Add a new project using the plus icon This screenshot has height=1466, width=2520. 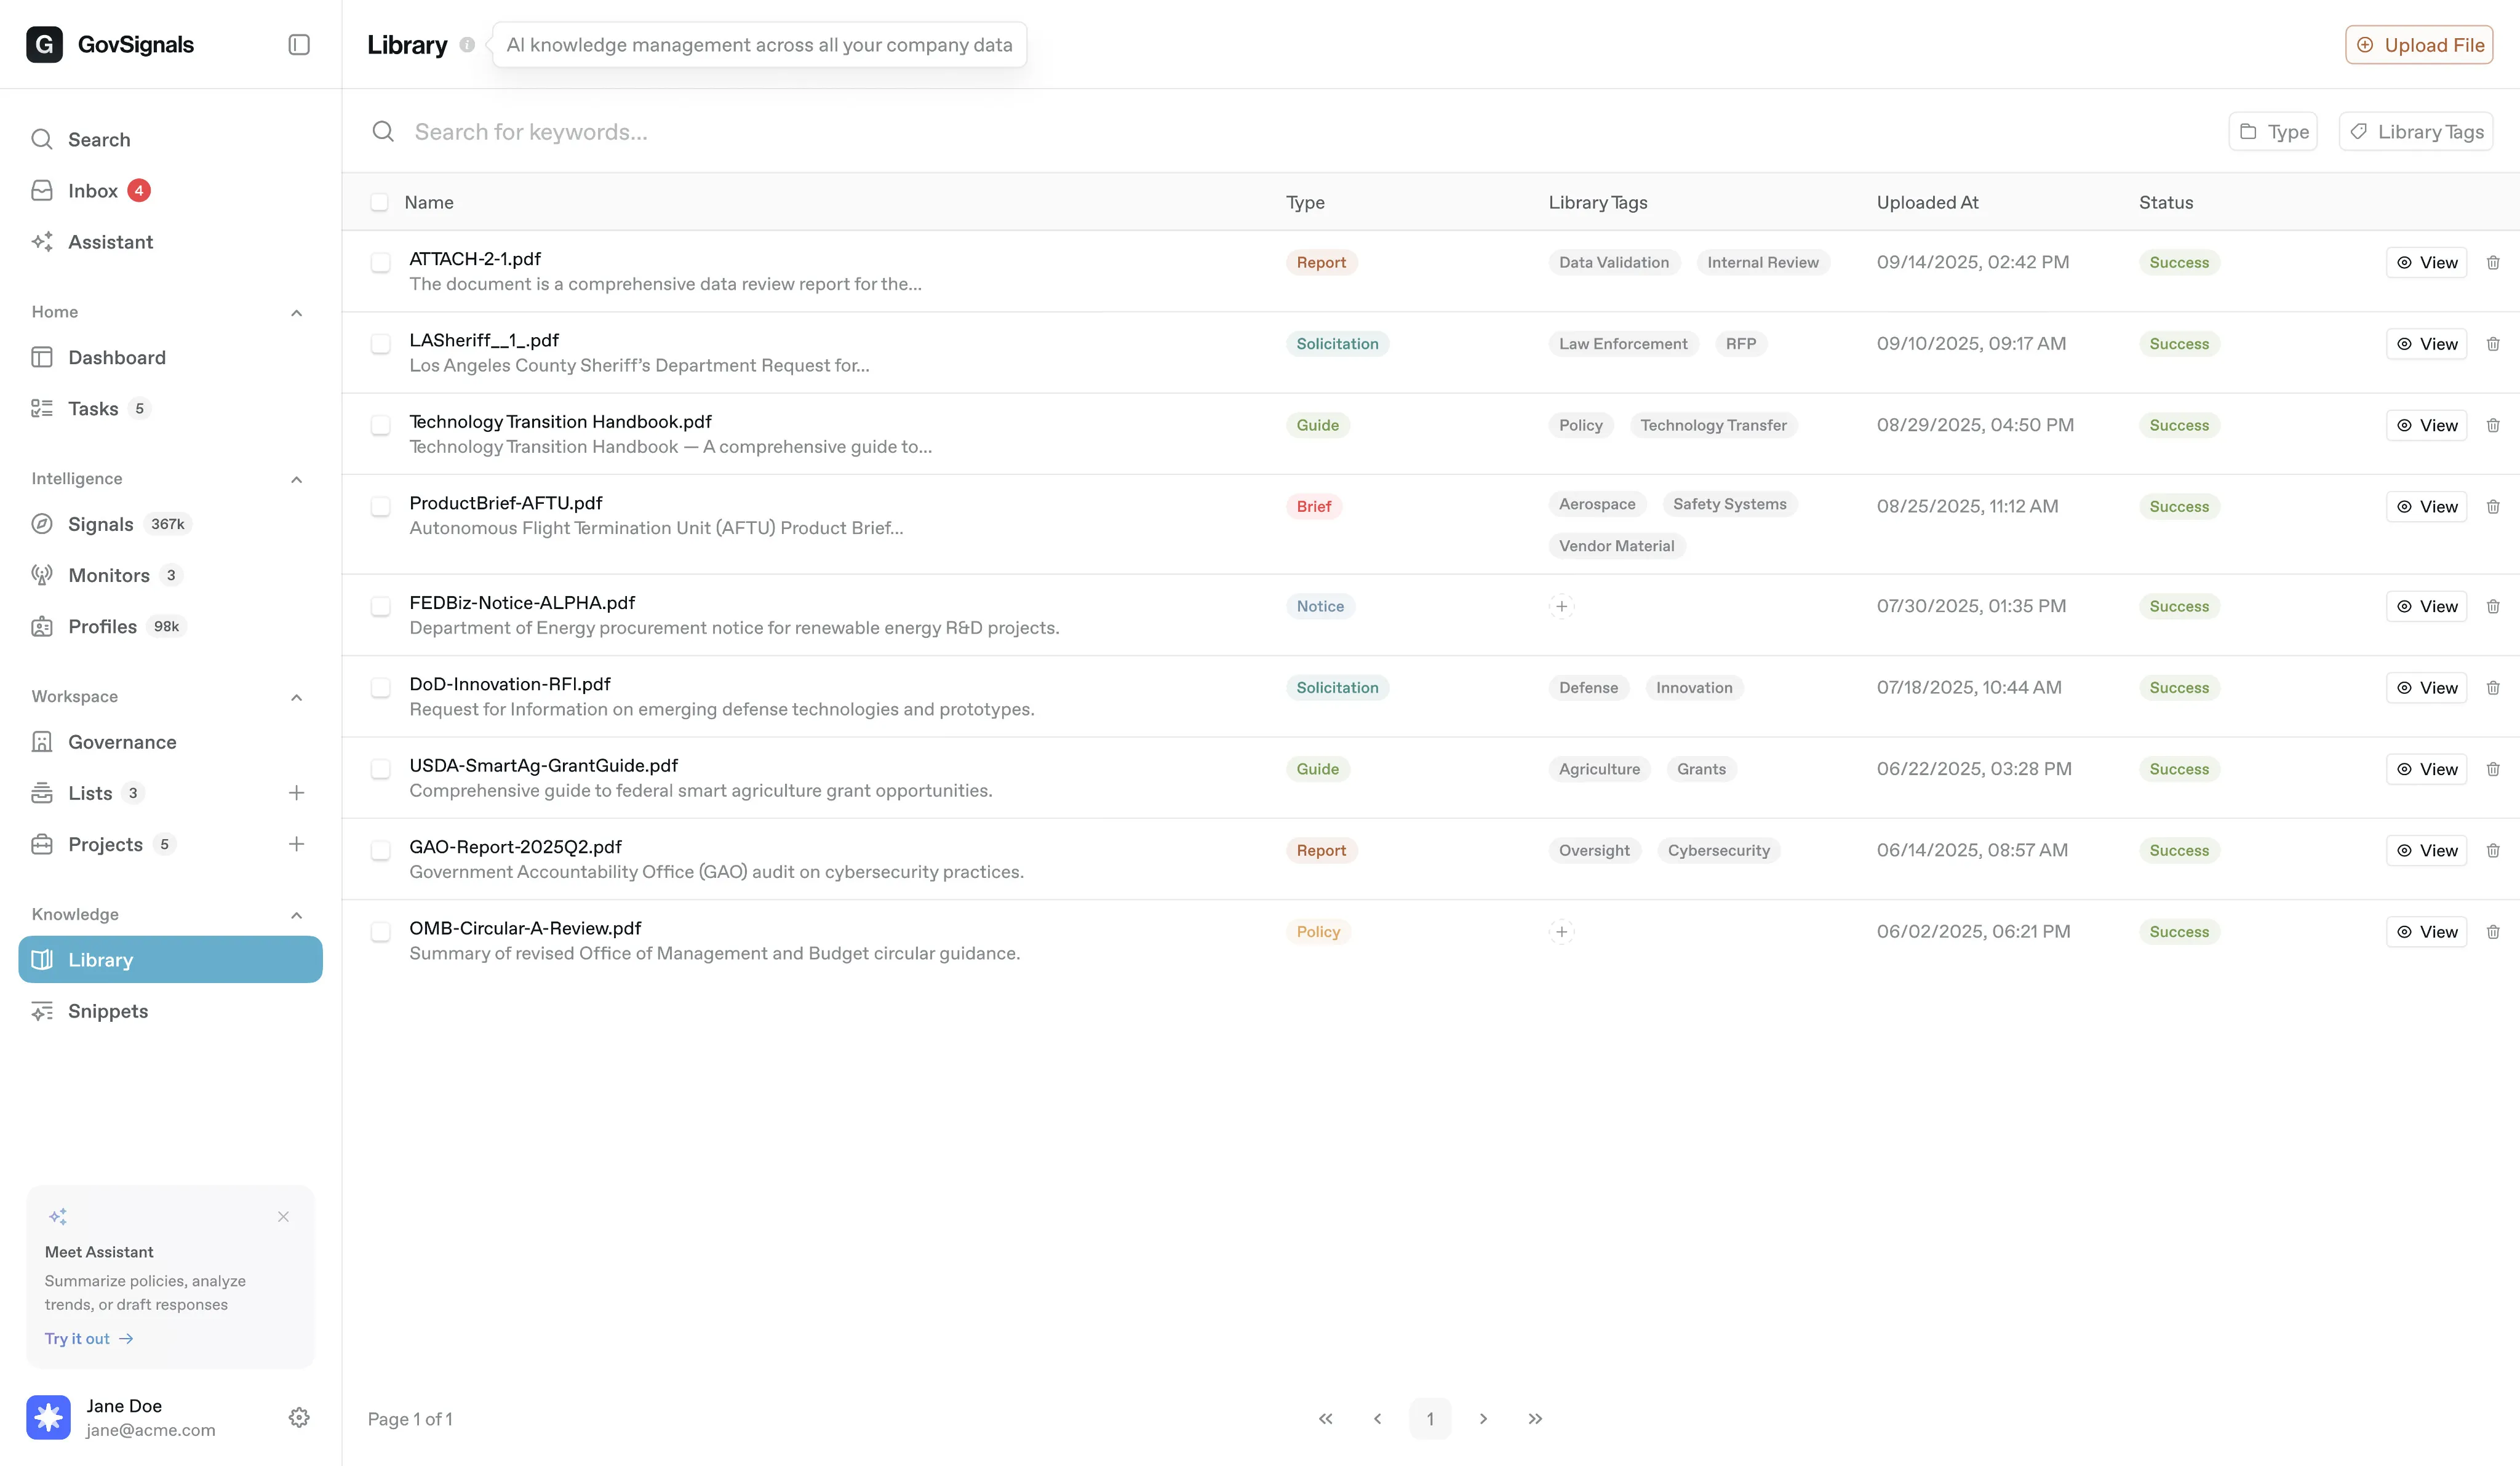[x=296, y=844]
